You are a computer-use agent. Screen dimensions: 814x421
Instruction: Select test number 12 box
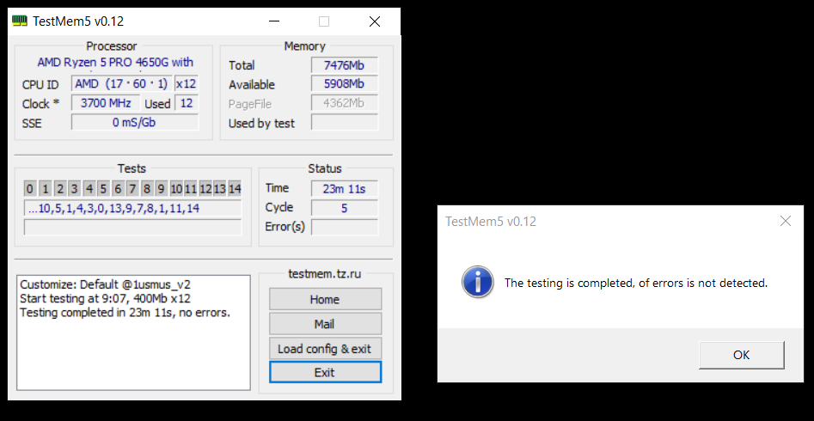205,188
